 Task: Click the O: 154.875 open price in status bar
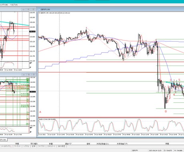(168, 150)
